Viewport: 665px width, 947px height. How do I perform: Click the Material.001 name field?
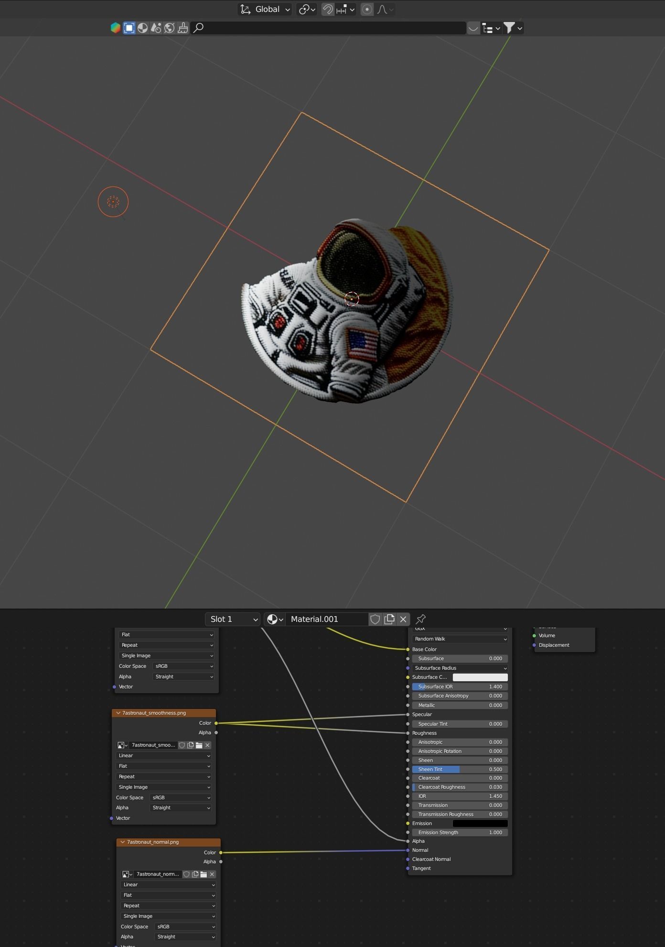327,619
